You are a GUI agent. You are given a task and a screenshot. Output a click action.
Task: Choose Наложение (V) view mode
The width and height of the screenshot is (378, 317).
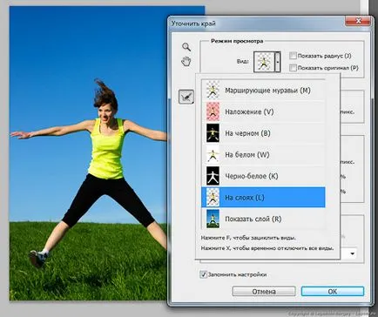[x=263, y=111]
